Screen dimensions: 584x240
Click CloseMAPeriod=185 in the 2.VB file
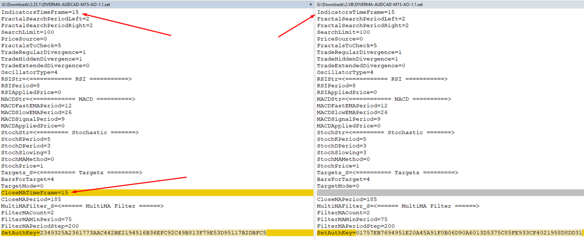(347, 199)
